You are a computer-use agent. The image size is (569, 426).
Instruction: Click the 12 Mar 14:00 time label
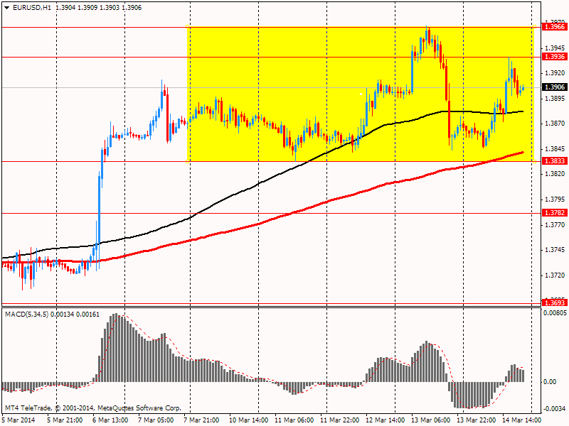pyautogui.click(x=385, y=420)
